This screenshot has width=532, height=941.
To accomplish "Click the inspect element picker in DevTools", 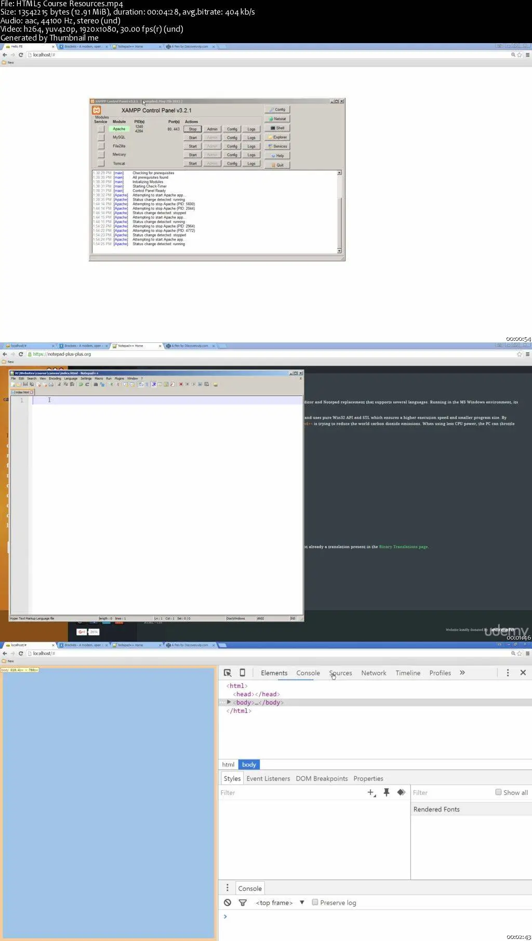I will point(228,672).
